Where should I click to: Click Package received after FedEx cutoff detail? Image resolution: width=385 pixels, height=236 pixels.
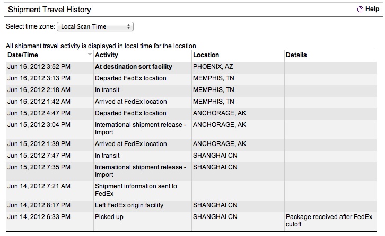(x=329, y=221)
